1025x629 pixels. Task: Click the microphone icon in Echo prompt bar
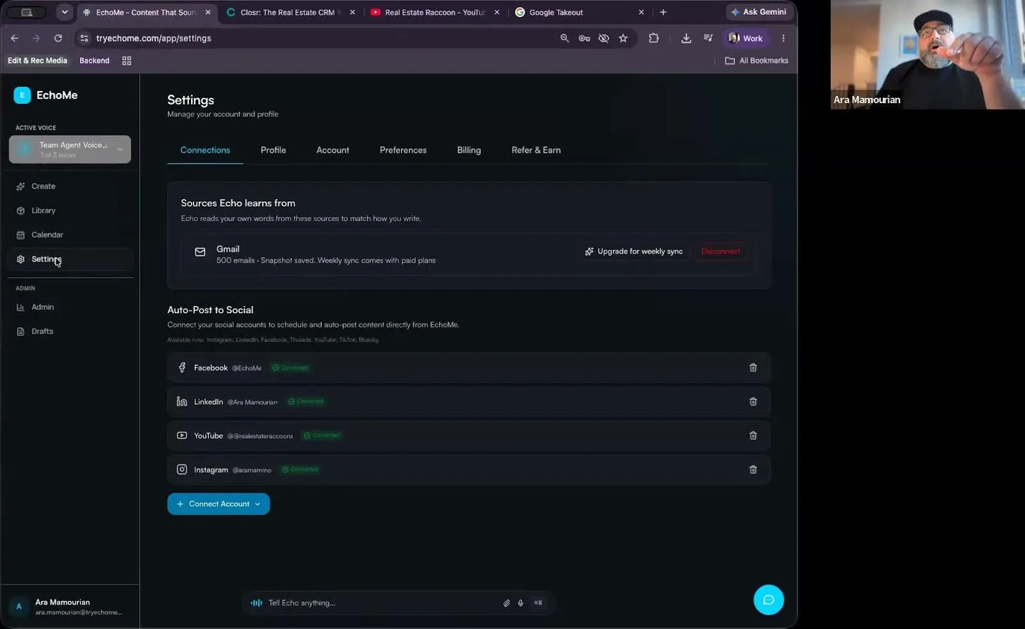[520, 603]
